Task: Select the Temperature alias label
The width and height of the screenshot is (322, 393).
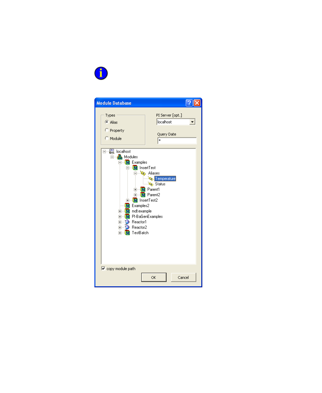Action: (x=165, y=179)
